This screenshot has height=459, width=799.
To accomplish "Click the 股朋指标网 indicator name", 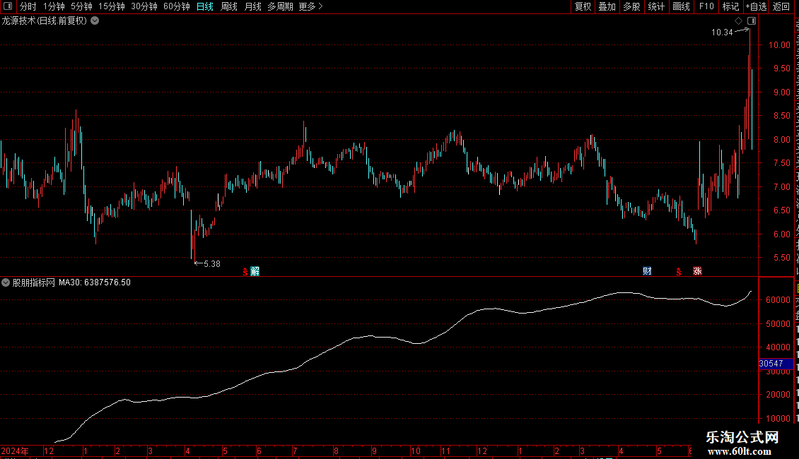I will click(34, 282).
